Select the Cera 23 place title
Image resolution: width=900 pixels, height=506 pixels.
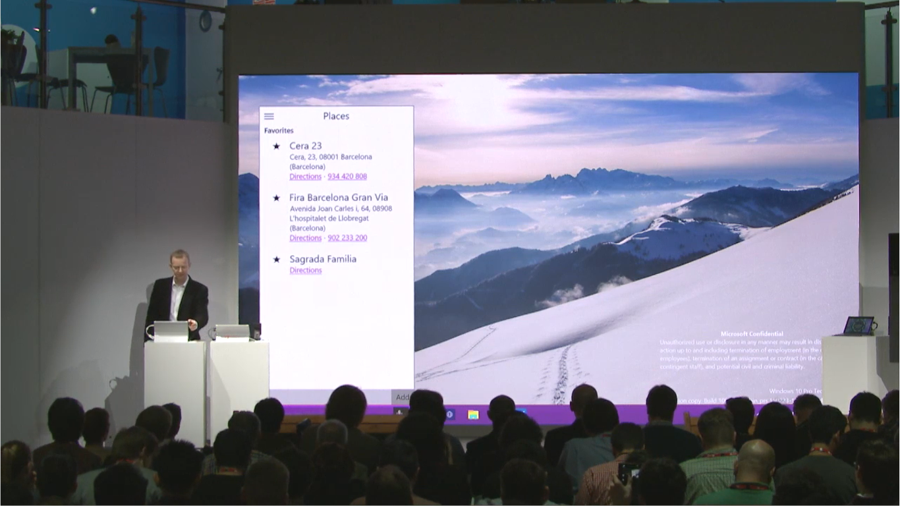[305, 146]
